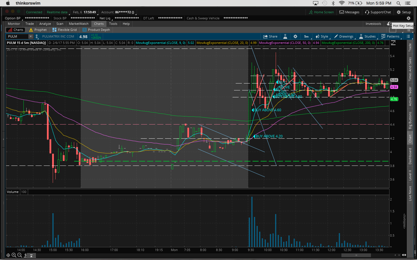Open Studies flask menu
The width and height of the screenshot is (417, 260).
point(367,36)
